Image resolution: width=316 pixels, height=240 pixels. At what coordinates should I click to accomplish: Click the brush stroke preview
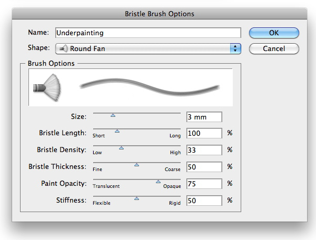coord(149,87)
